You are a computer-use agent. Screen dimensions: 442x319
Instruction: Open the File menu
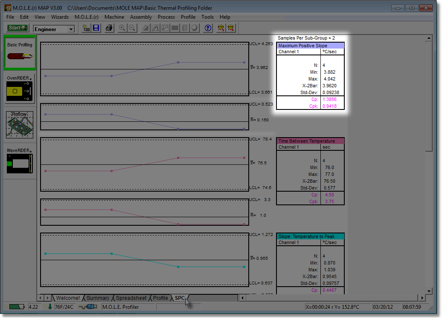(10, 17)
